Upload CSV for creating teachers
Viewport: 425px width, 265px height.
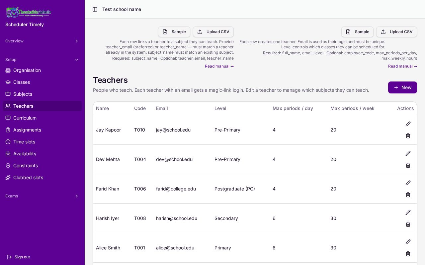click(x=396, y=32)
